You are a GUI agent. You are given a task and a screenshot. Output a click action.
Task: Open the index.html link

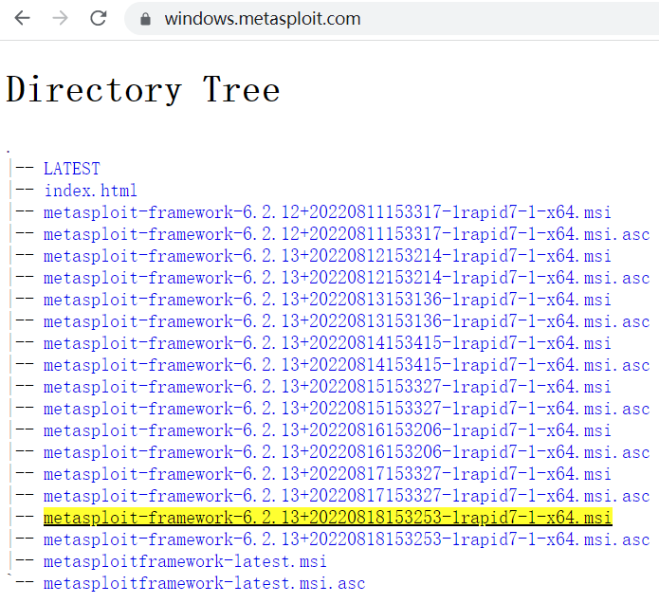(x=91, y=191)
